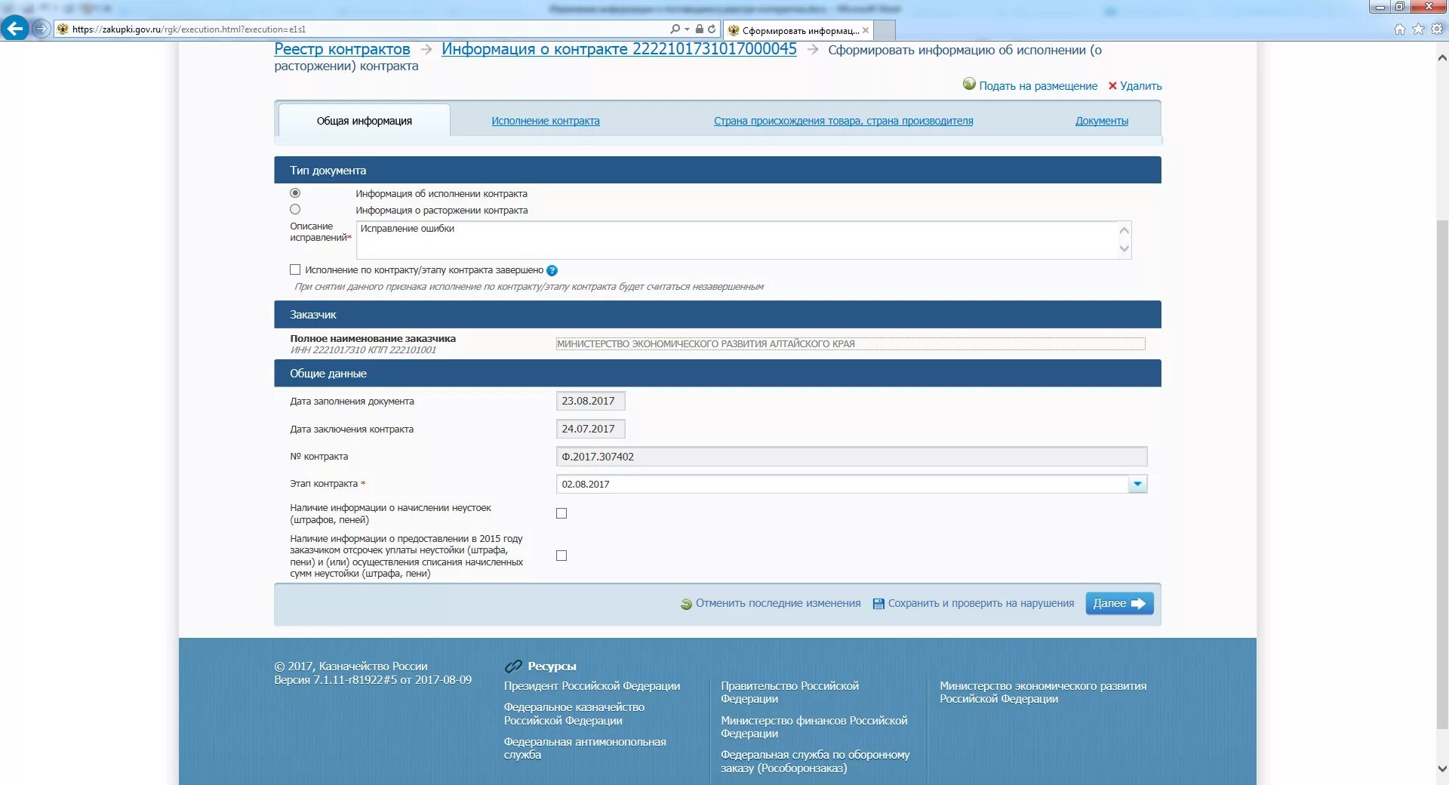The width and height of the screenshot is (1449, 785).
Task: Click the '№ контракта' field Ф.2017.307402
Action: coord(851,457)
